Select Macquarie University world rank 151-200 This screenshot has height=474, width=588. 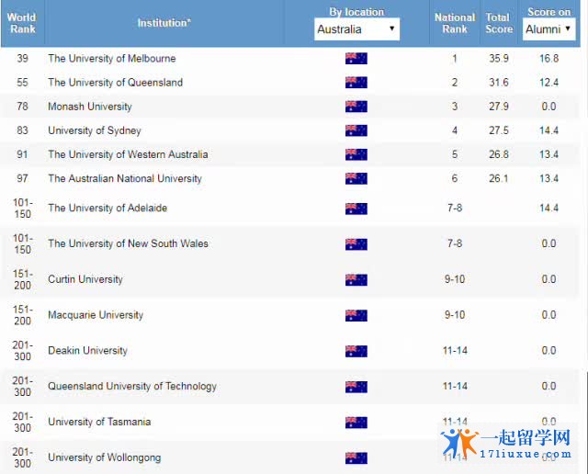point(22,315)
